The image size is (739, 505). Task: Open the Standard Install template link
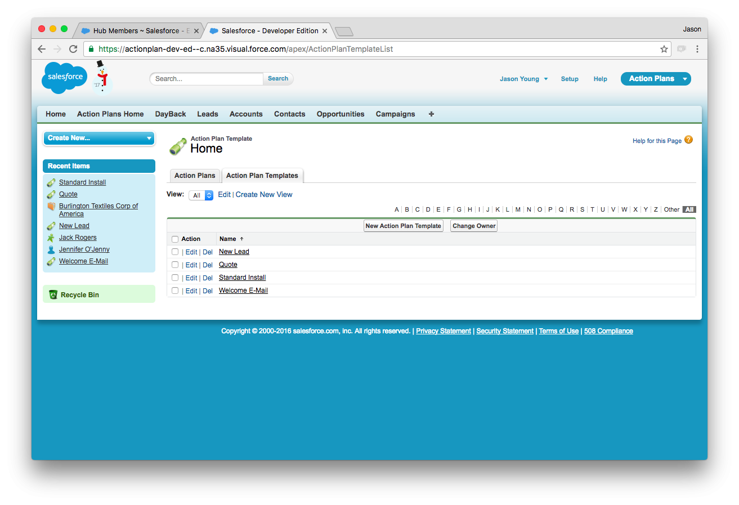242,278
